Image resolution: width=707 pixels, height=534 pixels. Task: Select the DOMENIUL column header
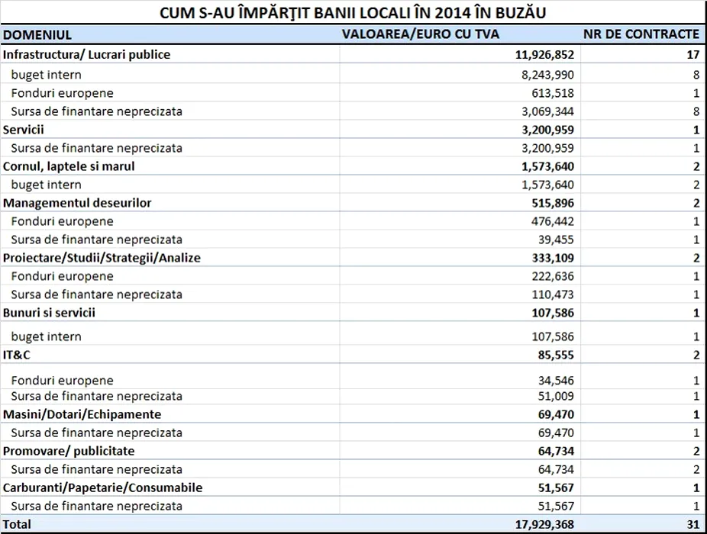[x=38, y=34]
